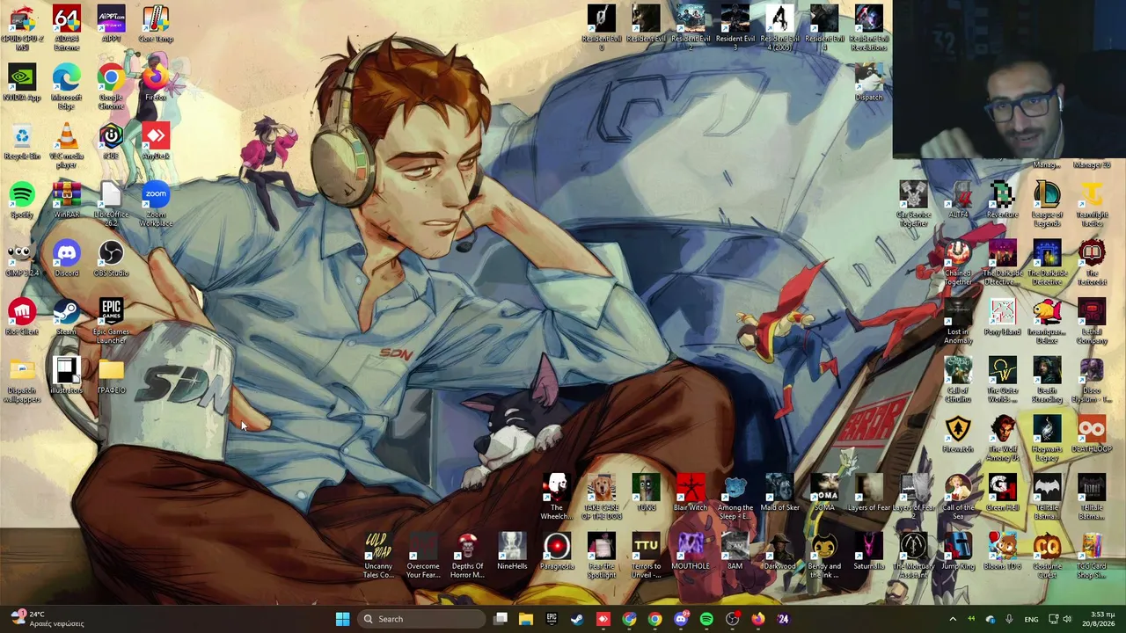
Task: Select the Green Hell shortcut
Action: click(1002, 493)
